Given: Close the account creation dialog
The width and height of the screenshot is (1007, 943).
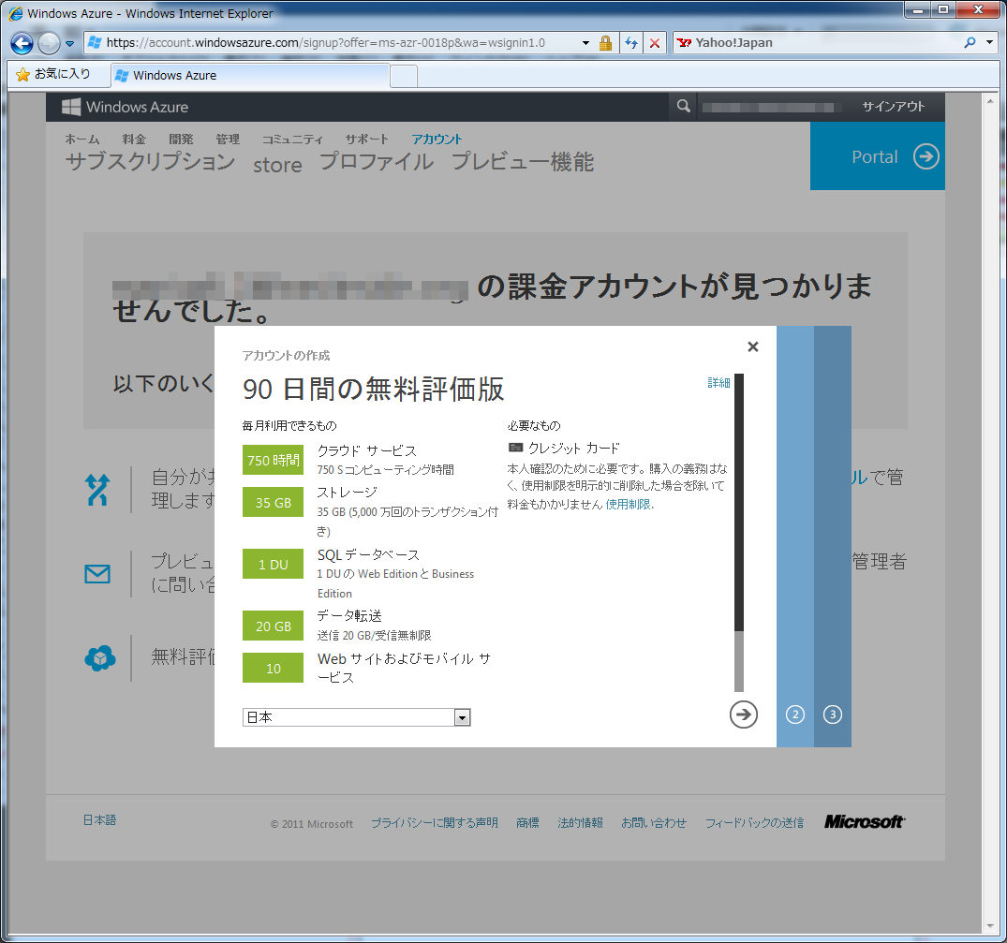Looking at the screenshot, I should [x=753, y=346].
